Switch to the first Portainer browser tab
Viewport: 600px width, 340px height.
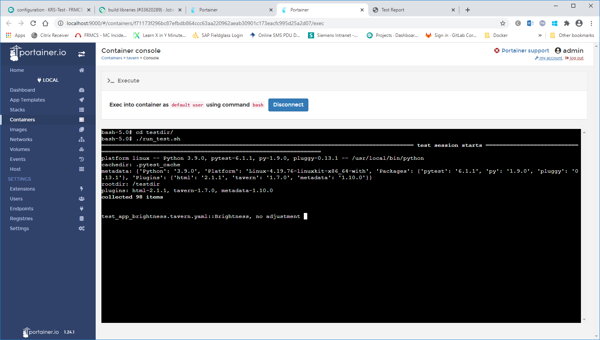231,10
